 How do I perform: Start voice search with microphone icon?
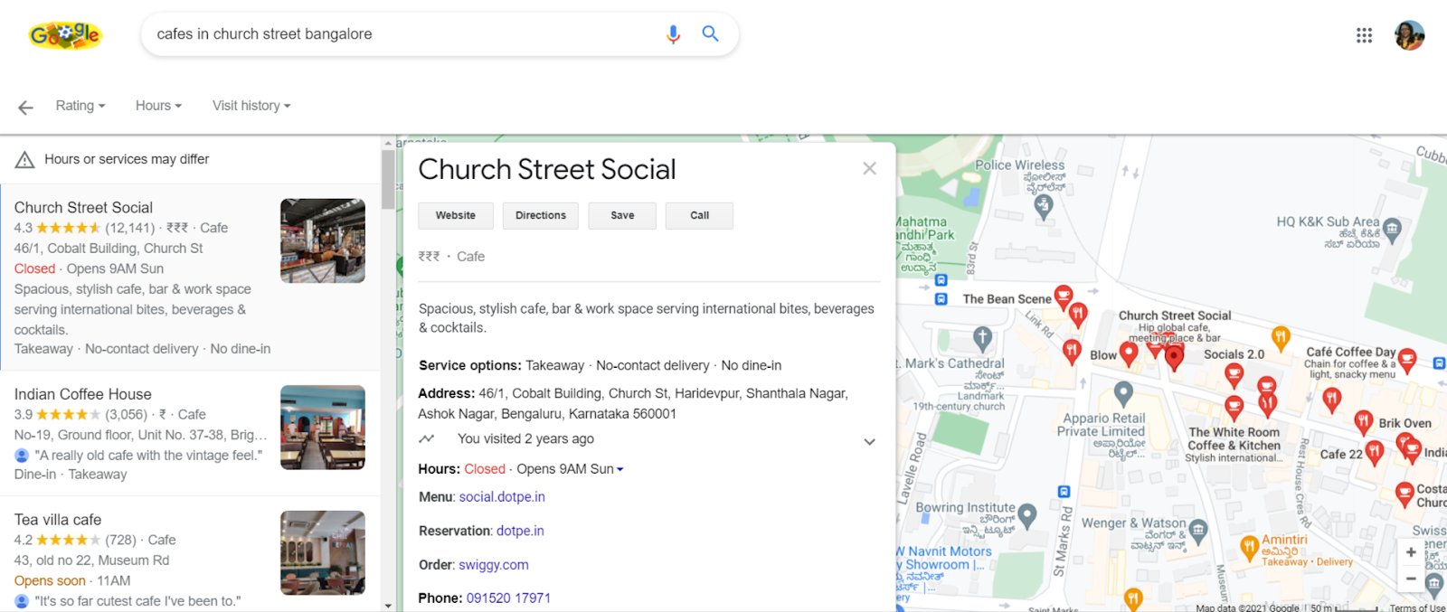tap(673, 34)
